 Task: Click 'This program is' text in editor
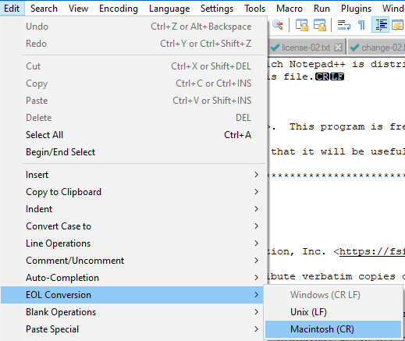[336, 126]
